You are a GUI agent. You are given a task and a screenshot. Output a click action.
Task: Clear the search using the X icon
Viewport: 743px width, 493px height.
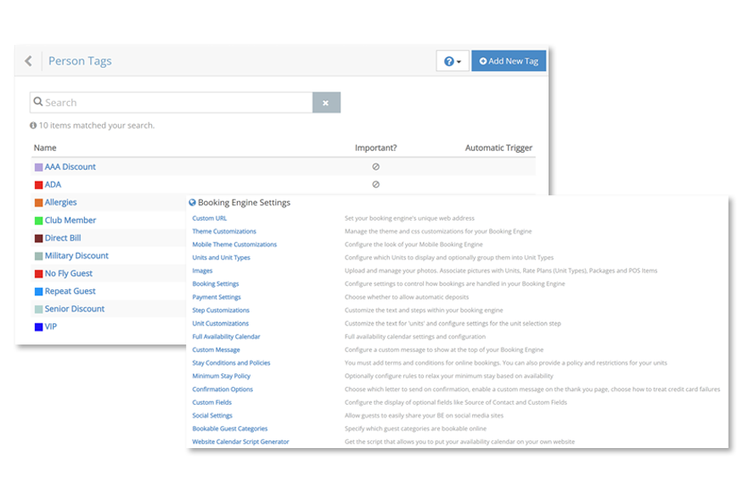tap(326, 102)
